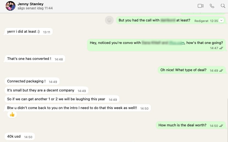Start a voice call with Jenny

[212, 6]
